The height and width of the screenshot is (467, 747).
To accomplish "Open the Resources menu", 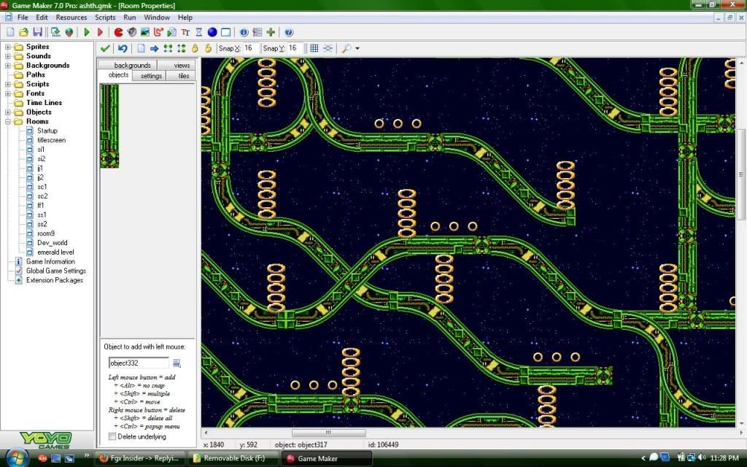I will (71, 17).
